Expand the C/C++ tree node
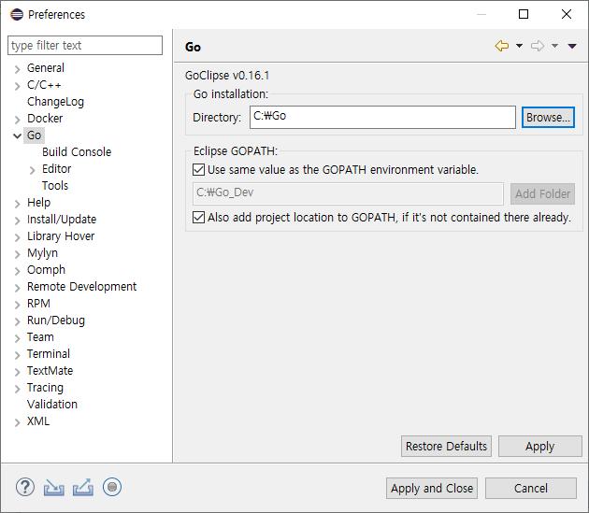Image resolution: width=589 pixels, height=513 pixels. pyautogui.click(x=17, y=86)
